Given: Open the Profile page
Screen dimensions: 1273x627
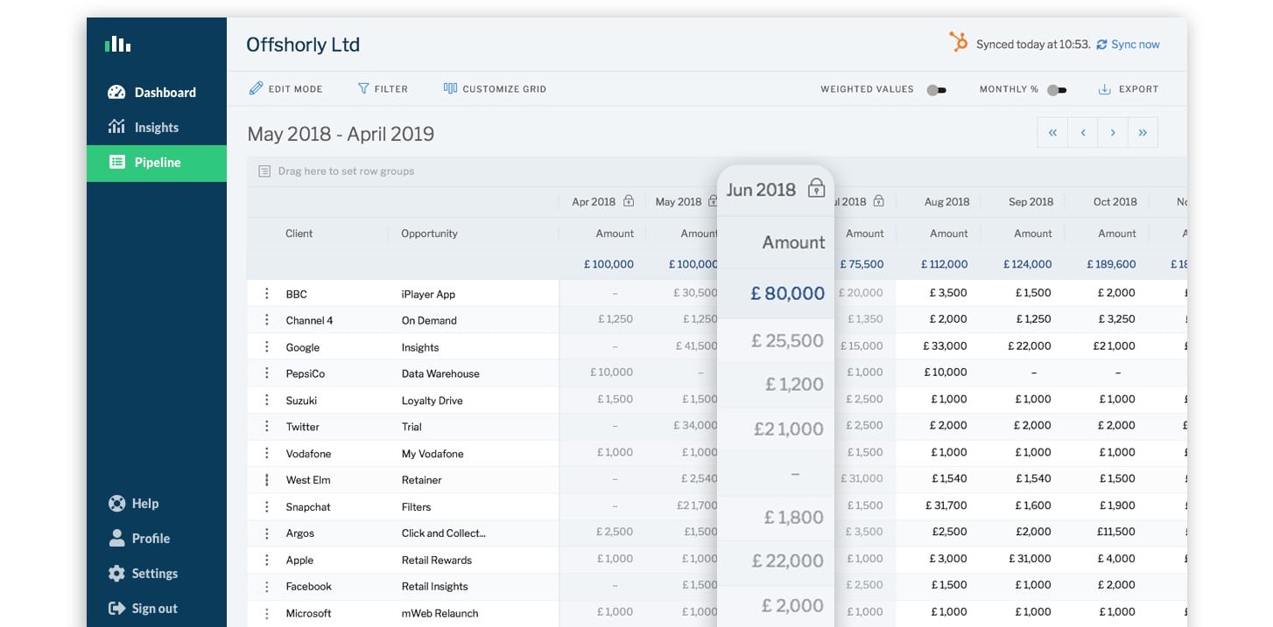Looking at the screenshot, I should coord(139,539).
